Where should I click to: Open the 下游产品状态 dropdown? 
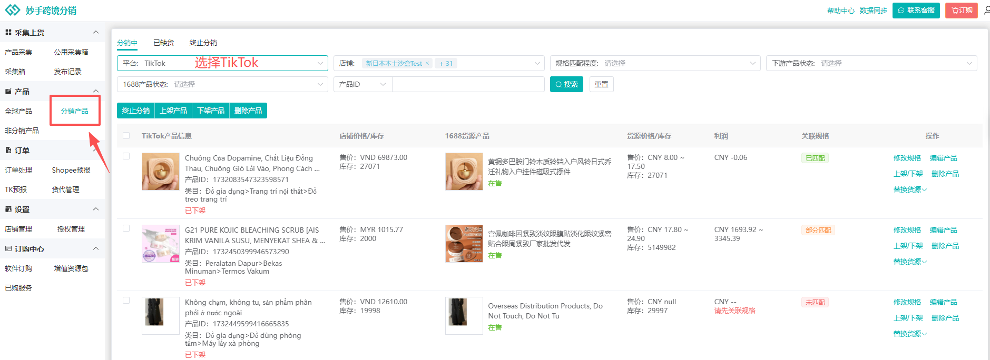[x=872, y=63]
